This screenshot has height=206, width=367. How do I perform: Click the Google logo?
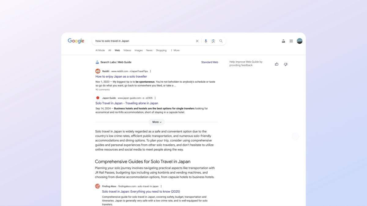point(76,41)
